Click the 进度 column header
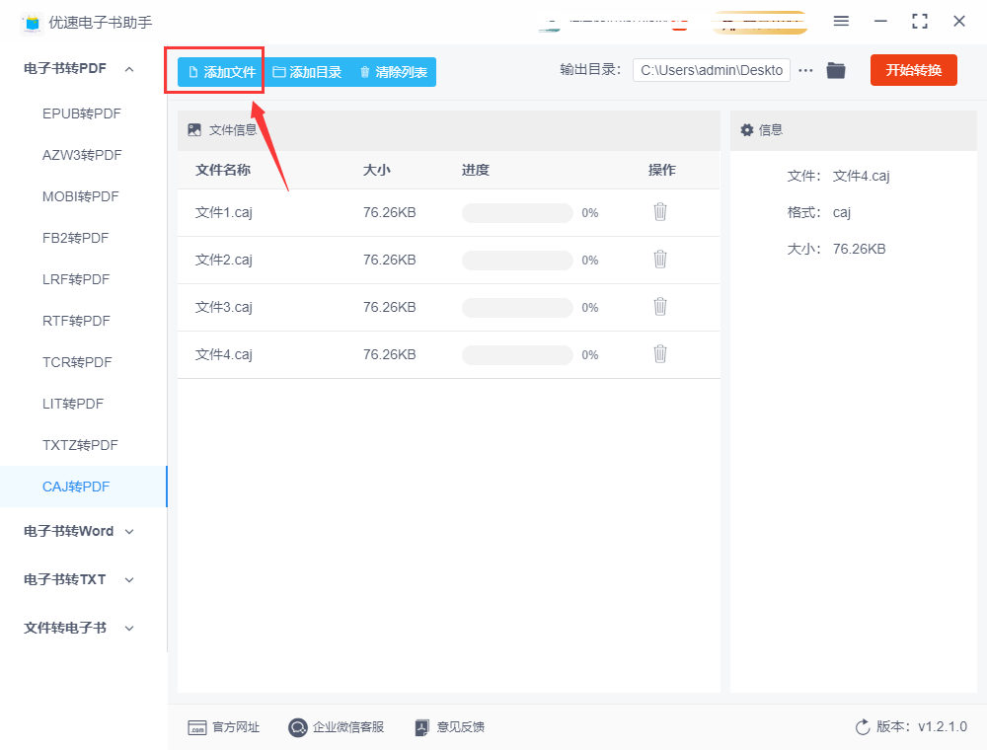This screenshot has width=987, height=750. (476, 170)
